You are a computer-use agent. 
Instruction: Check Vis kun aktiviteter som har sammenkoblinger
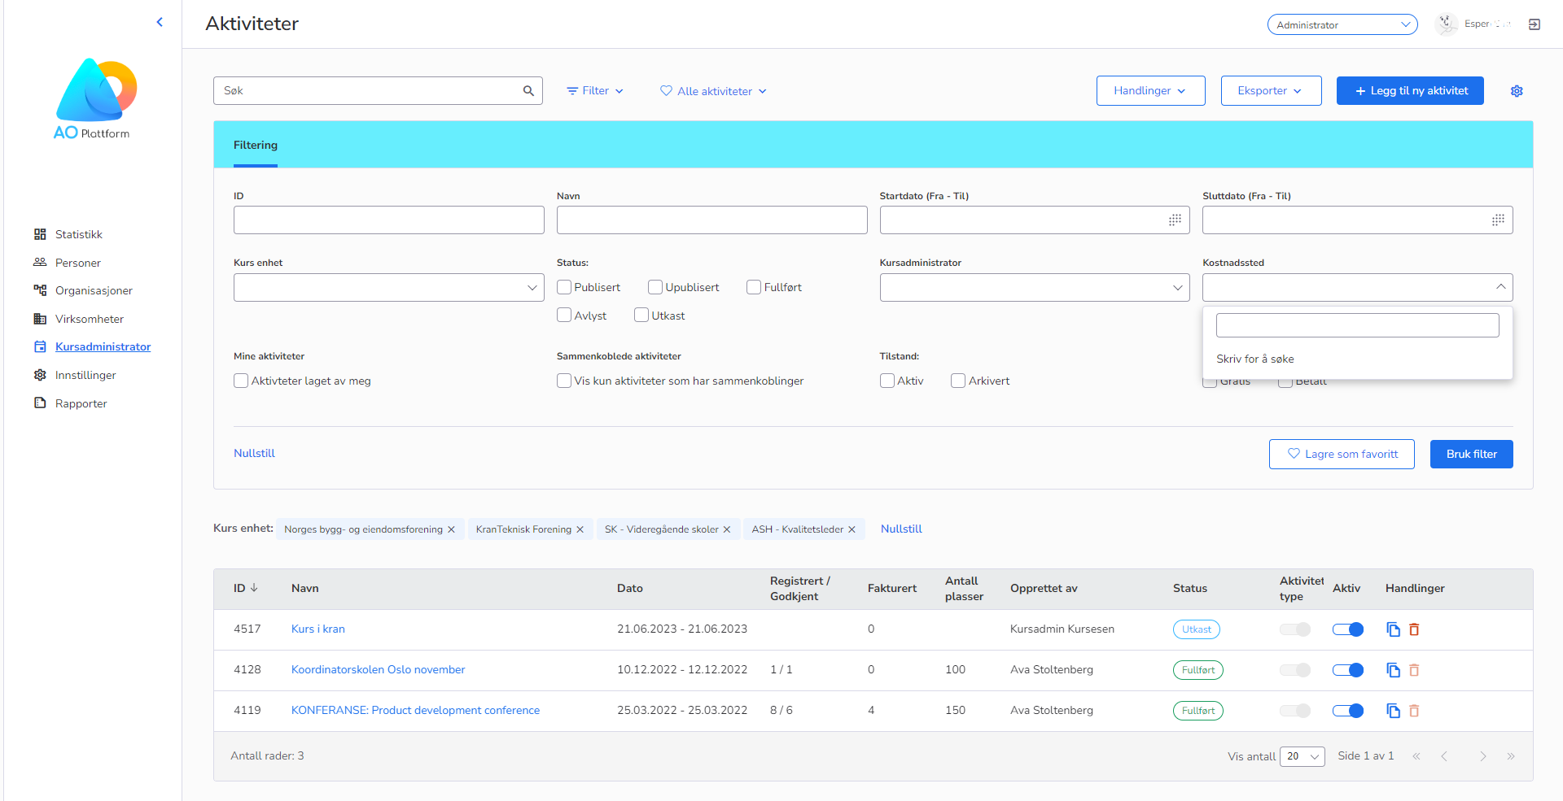564,381
